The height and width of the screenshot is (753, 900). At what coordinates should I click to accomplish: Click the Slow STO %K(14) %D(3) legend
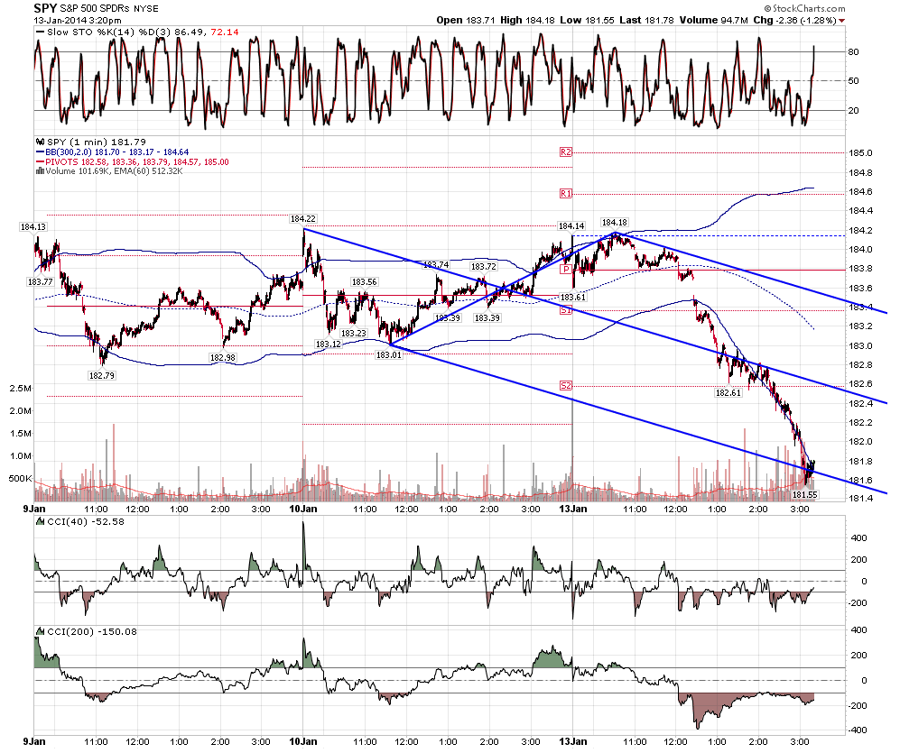click(x=143, y=32)
